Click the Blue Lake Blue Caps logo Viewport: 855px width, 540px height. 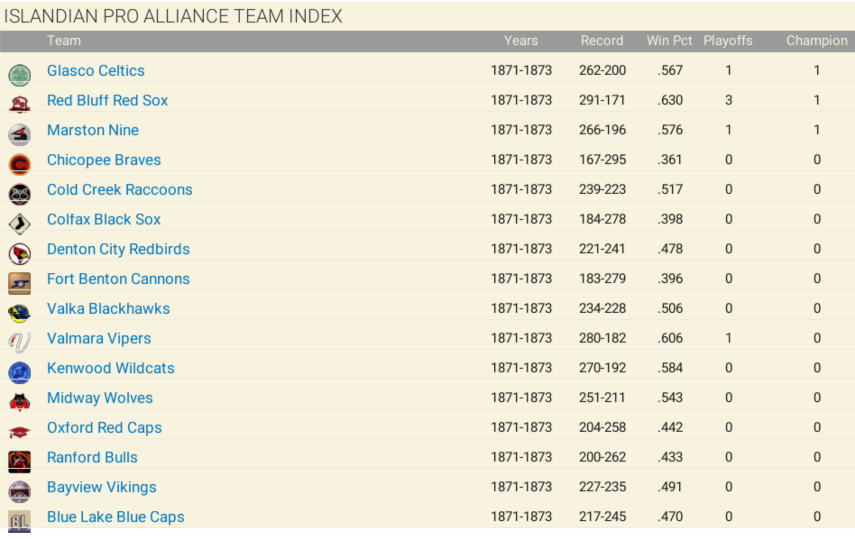19,521
